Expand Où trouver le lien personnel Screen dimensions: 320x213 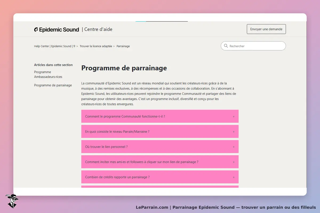tap(160, 147)
